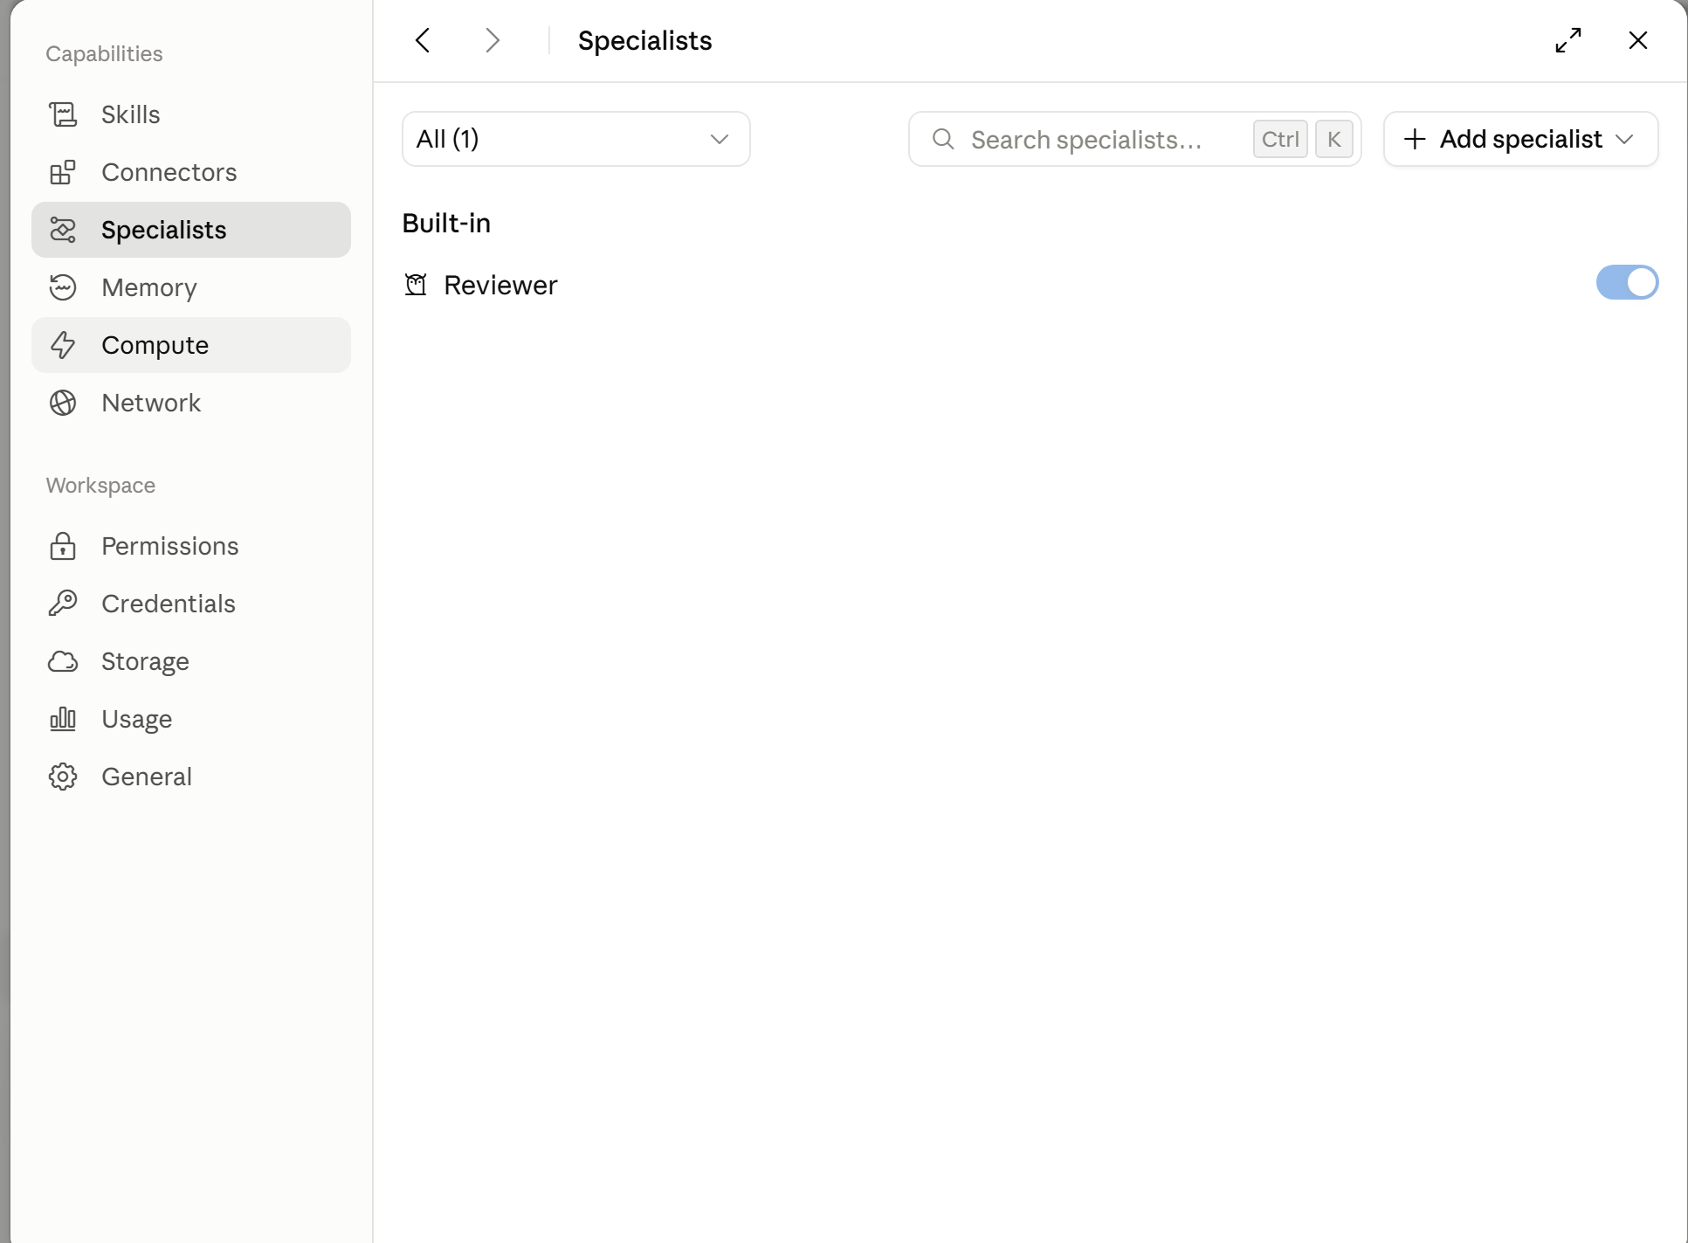This screenshot has height=1243, width=1688.
Task: Click the Reviewer owl icon
Action: pos(416,285)
